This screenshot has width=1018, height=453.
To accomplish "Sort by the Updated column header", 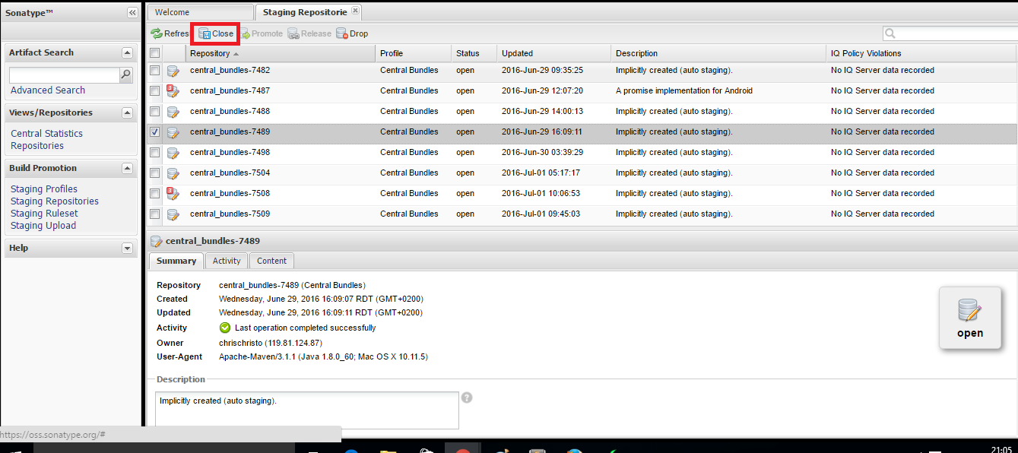I will pos(554,53).
